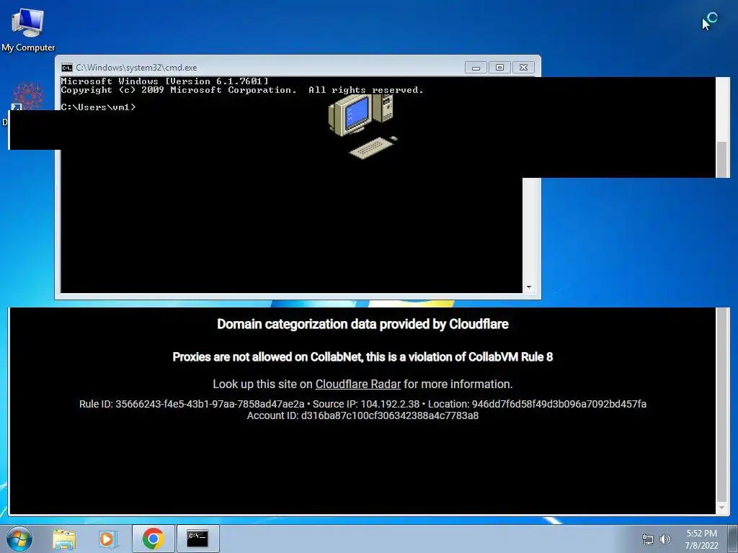
Task: Maximize the cmd.exe window
Action: [500, 68]
